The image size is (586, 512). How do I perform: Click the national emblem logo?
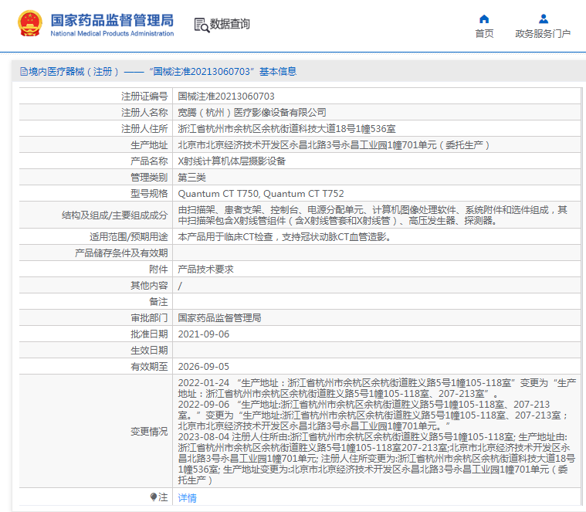tap(30, 23)
